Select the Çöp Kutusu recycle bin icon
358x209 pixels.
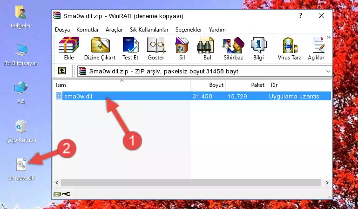21,131
